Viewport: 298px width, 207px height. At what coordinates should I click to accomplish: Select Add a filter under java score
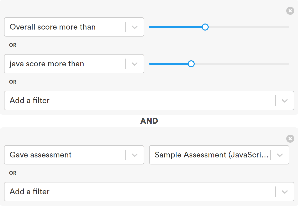[x=149, y=101]
